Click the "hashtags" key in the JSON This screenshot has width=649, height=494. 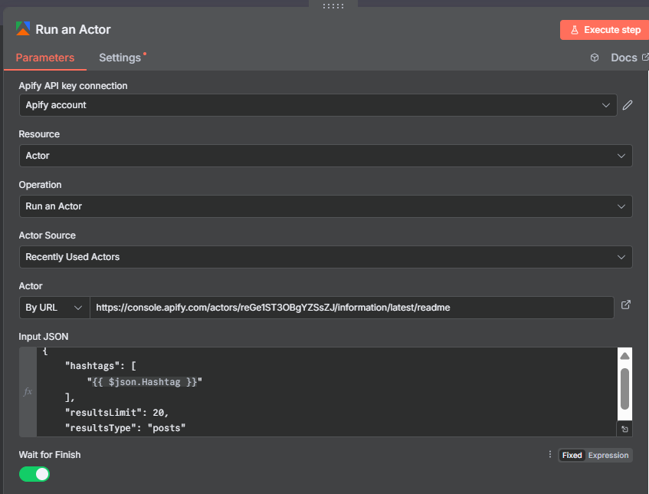(x=92, y=366)
